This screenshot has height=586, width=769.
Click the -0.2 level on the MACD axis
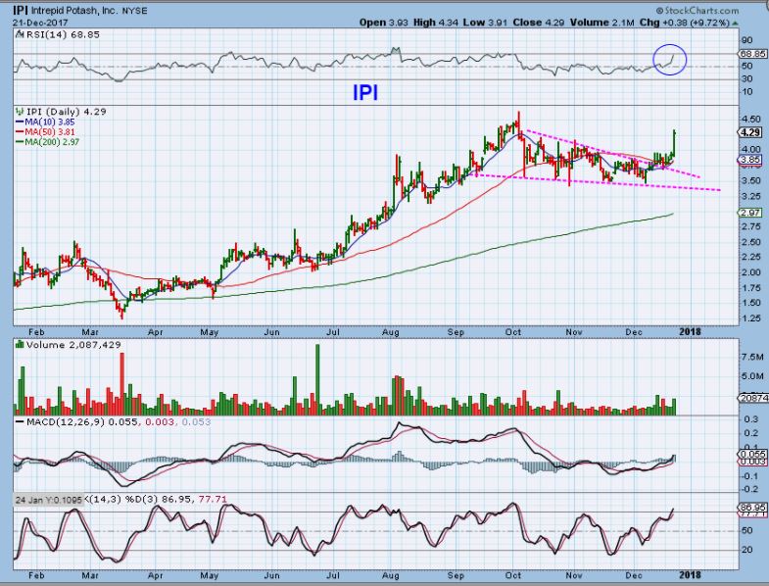pos(749,489)
